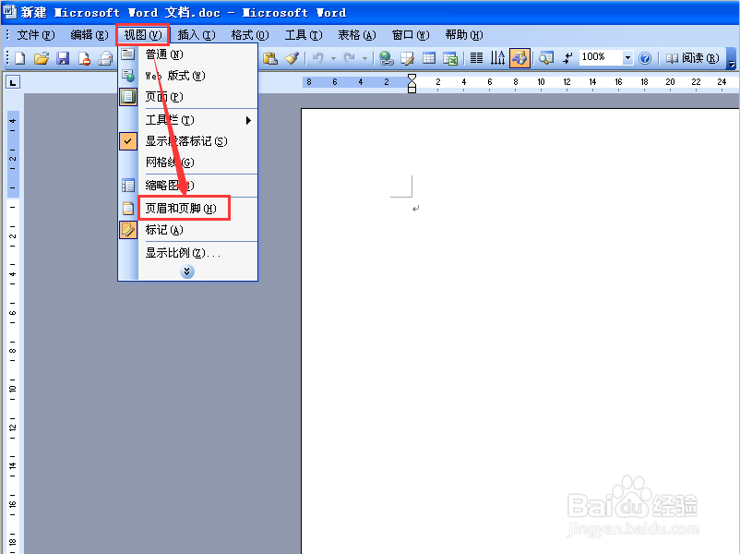Screen dimensions: 740x554
Task: Enable 网格线 gridlines option
Action: click(175, 163)
